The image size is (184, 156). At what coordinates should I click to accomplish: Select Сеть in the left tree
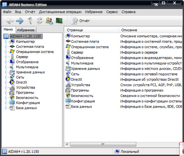click(20, 77)
